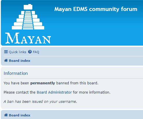Click the MAYAN wordmark below the pyramid
The height and width of the screenshot is (119, 143).
[x=28, y=38]
